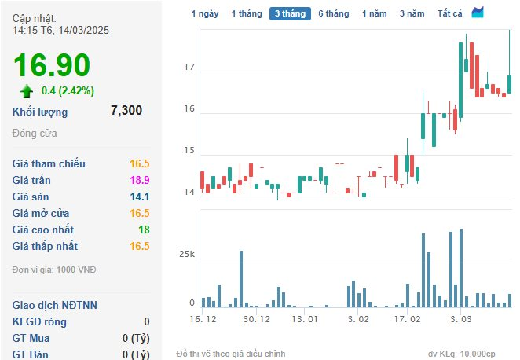The image size is (520, 360).
Task: Click the Đóng cửa status text
Action: 35,134
